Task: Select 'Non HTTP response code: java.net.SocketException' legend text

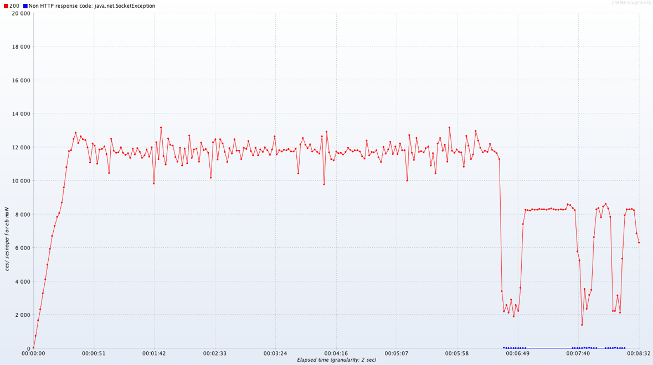Action: tap(92, 6)
